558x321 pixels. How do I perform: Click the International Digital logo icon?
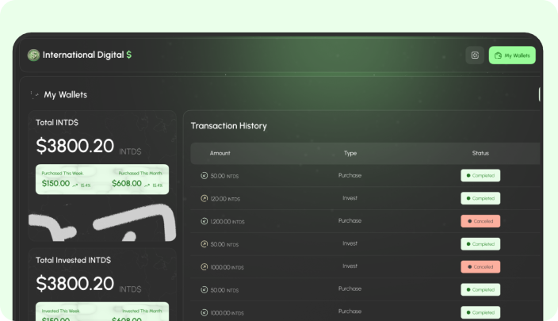33,55
